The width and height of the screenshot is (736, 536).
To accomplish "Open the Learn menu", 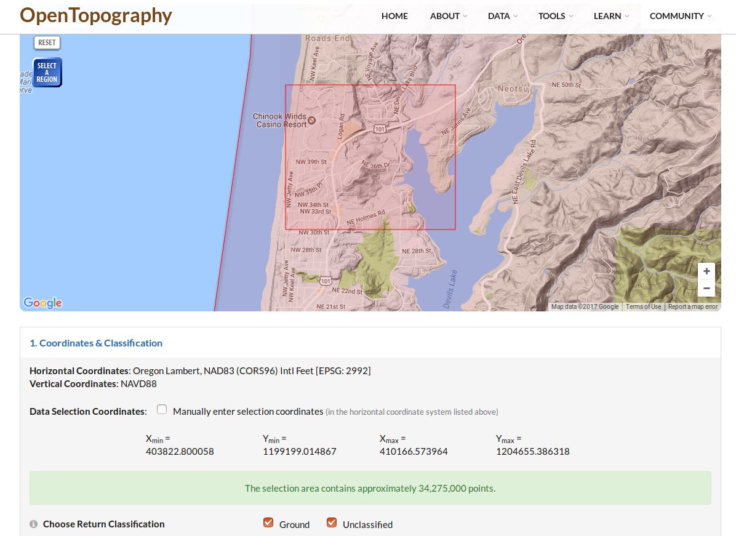I will coord(610,16).
